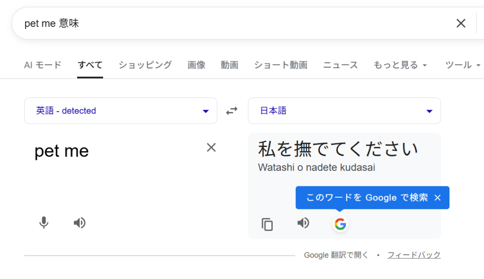Clear the source text "pet me"
Viewport: 484px width, 279px height.
click(x=211, y=148)
